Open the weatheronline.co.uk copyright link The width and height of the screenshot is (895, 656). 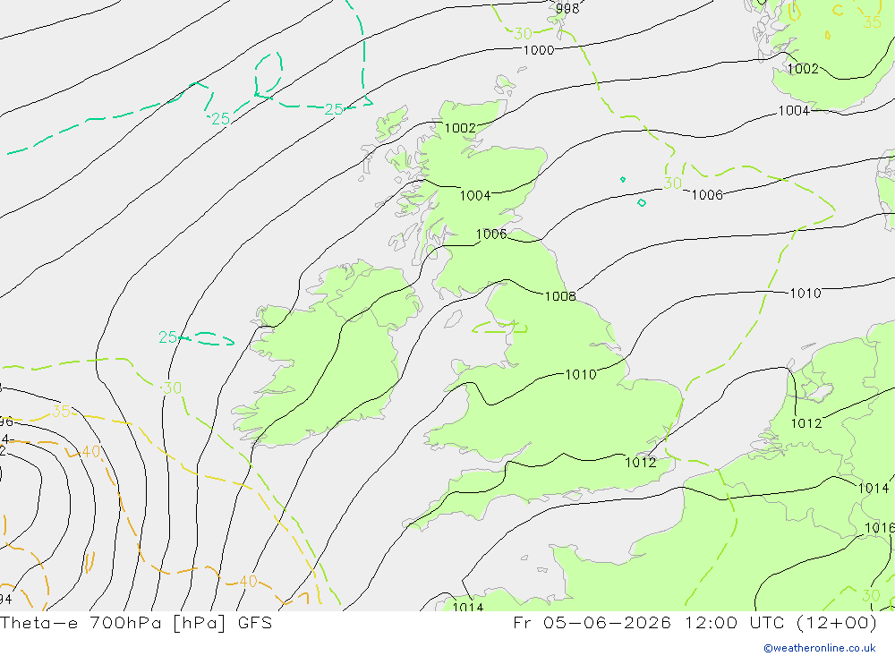tap(820, 648)
